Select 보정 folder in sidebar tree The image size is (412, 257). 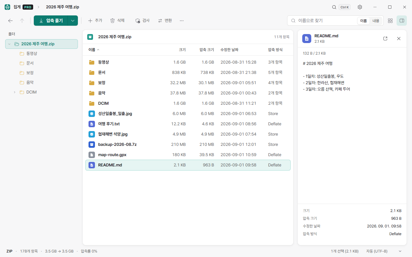tap(42, 73)
